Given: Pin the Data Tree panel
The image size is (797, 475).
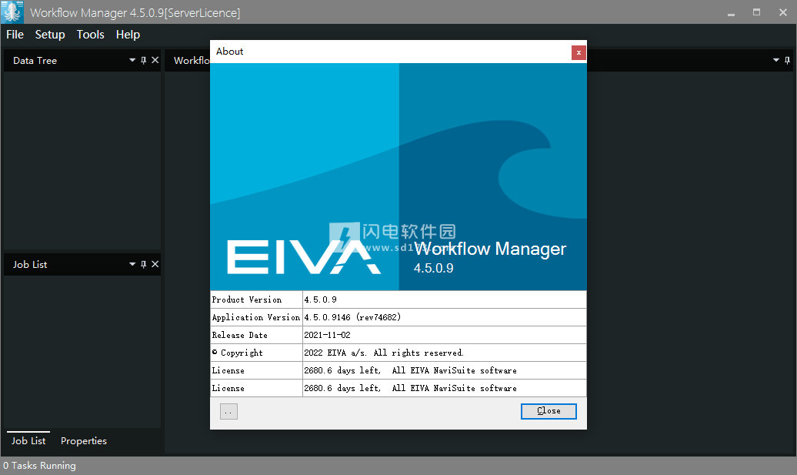Looking at the screenshot, I should coord(143,61).
